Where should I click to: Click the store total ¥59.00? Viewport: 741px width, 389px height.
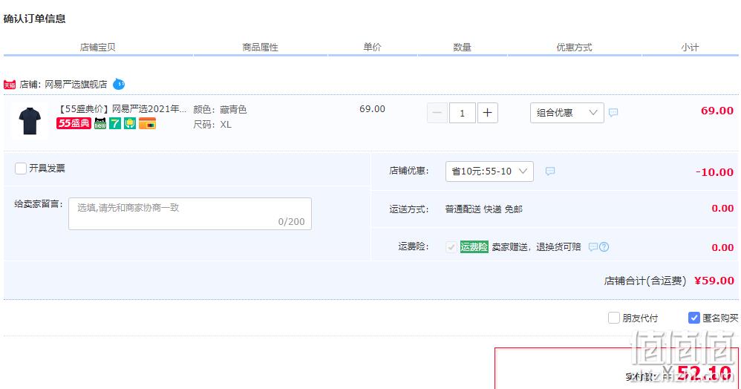pos(714,281)
